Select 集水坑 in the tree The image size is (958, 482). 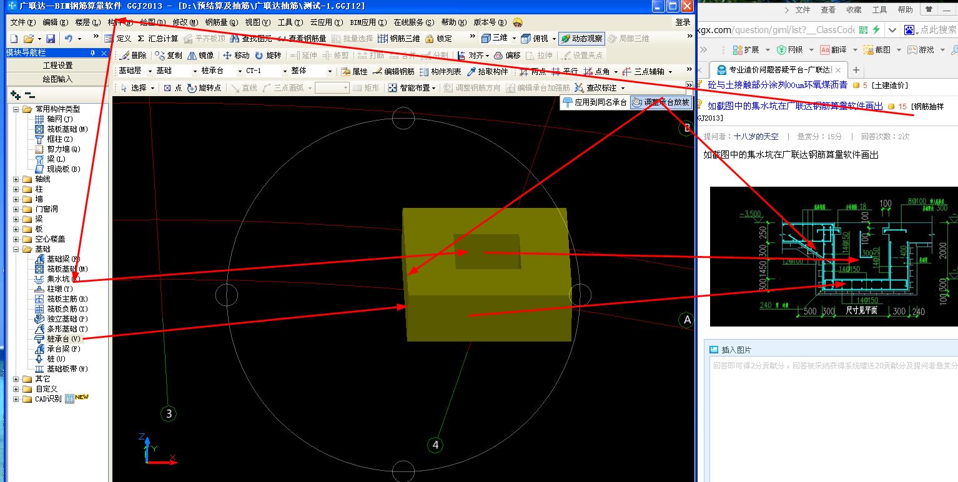click(58, 279)
